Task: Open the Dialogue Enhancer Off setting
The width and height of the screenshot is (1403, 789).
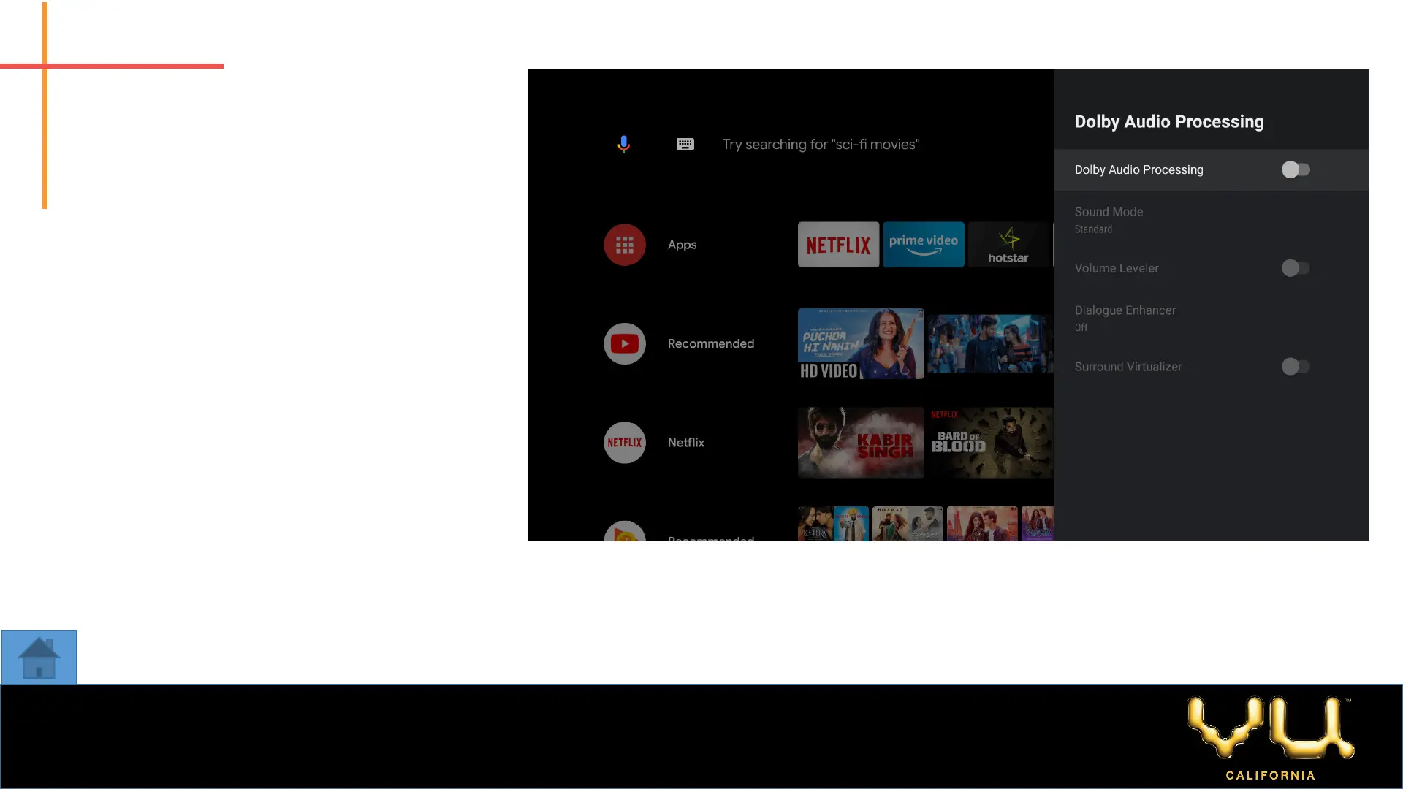Action: (x=1125, y=318)
